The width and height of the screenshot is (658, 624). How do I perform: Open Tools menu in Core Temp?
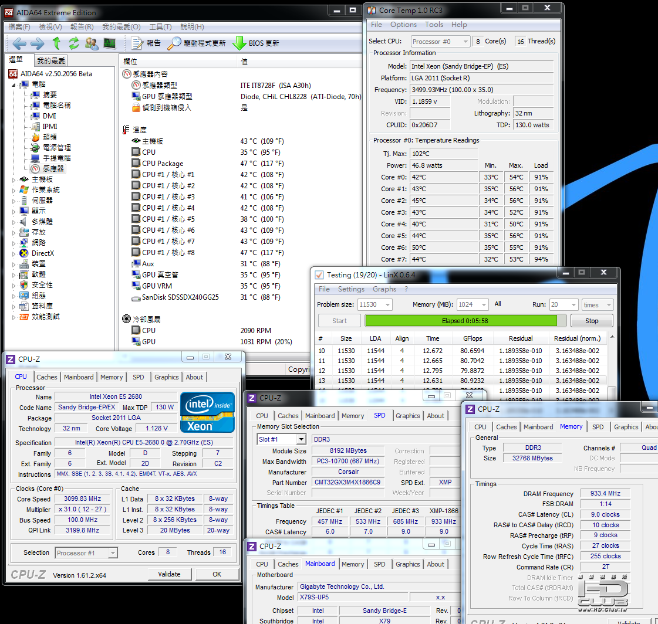434,25
